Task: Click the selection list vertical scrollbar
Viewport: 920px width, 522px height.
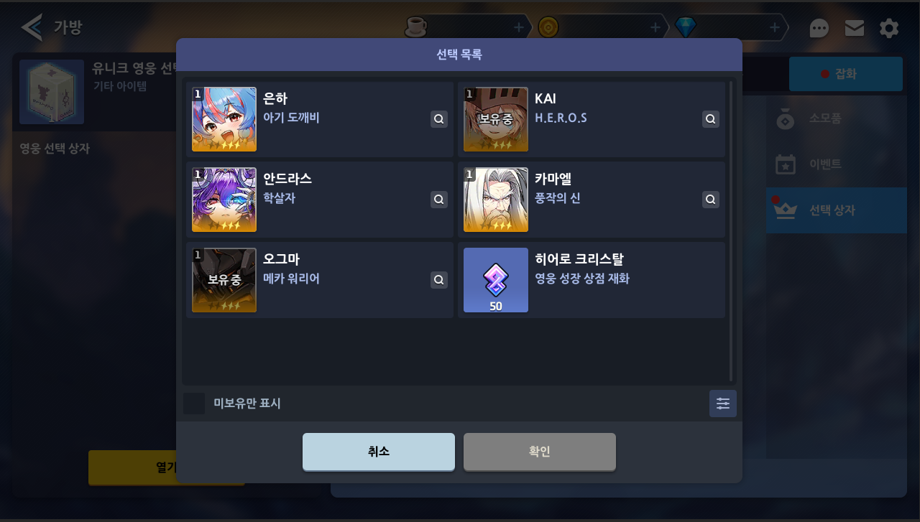Action: coord(731,231)
